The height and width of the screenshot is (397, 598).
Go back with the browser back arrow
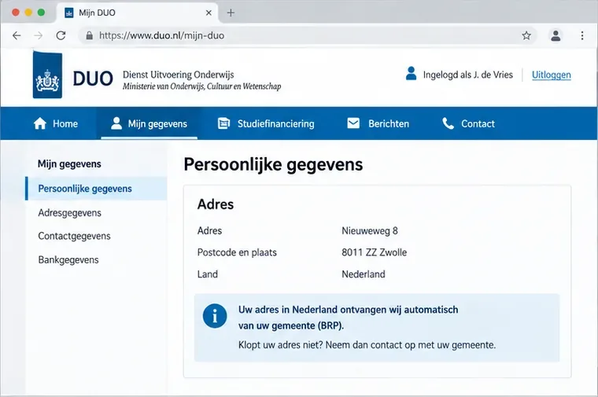[x=17, y=36]
